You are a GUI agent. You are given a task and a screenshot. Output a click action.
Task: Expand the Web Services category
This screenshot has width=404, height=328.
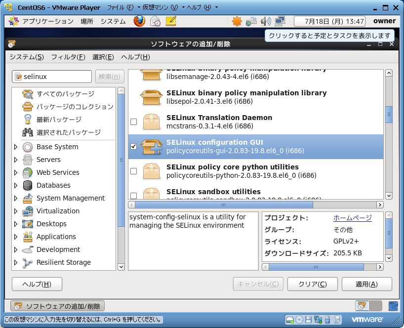point(16,172)
